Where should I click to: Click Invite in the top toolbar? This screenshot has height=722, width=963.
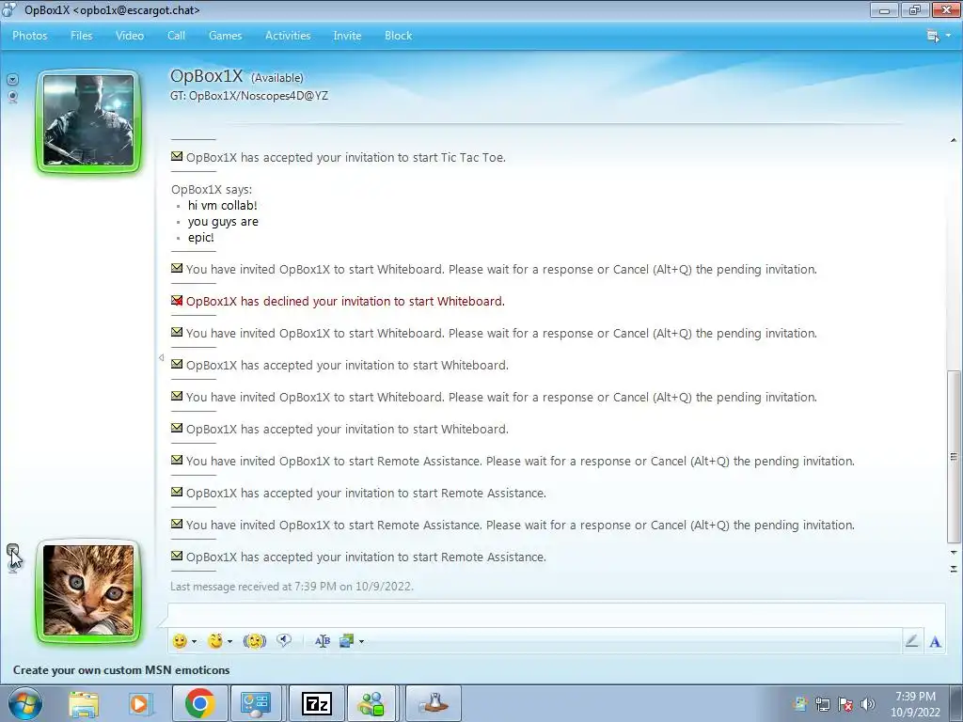tap(347, 36)
